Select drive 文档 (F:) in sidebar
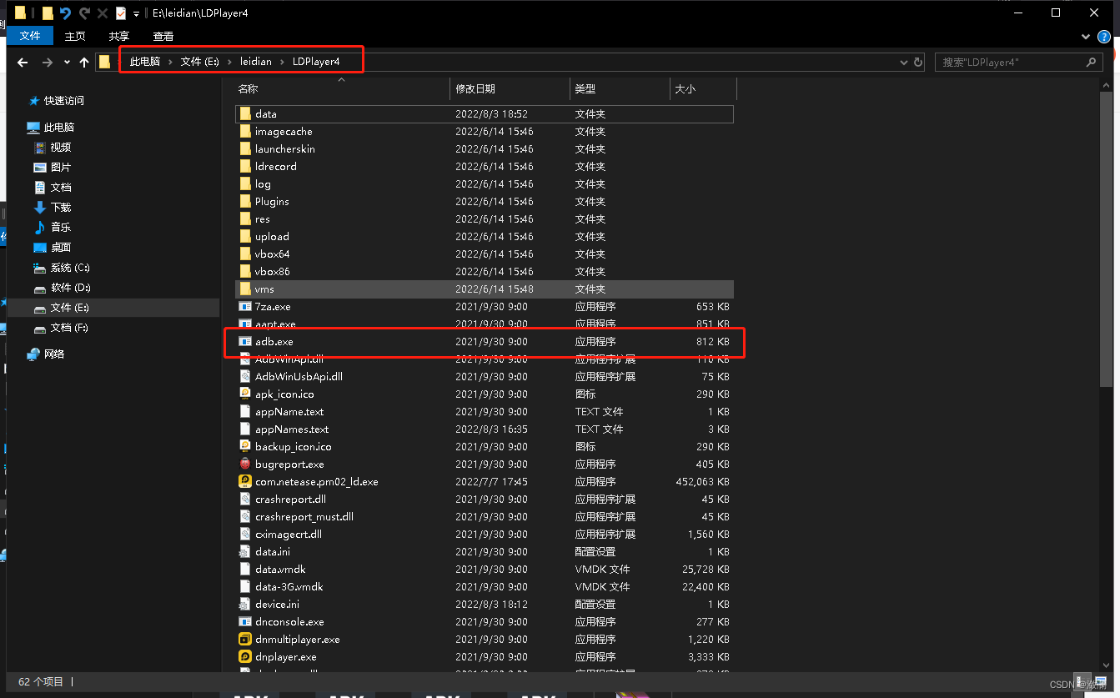 pyautogui.click(x=69, y=328)
